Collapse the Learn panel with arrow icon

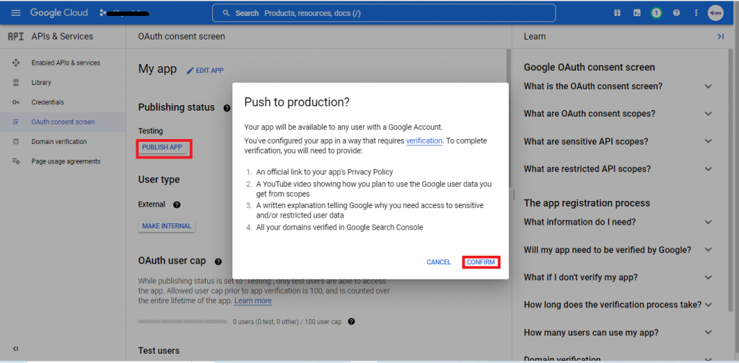click(x=720, y=36)
